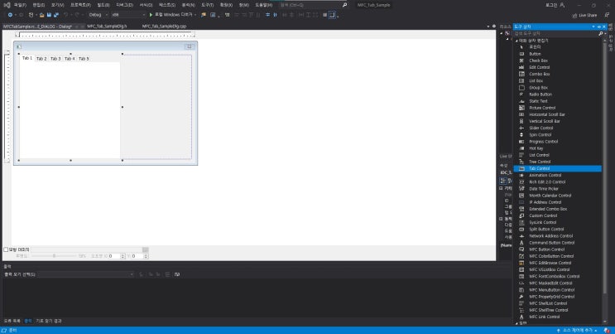Select the Hot Key toolbox item
Image resolution: width=615 pixels, height=334 pixels.
coord(558,148)
